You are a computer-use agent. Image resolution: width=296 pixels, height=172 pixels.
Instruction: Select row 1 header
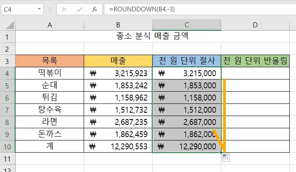[x=8, y=37]
